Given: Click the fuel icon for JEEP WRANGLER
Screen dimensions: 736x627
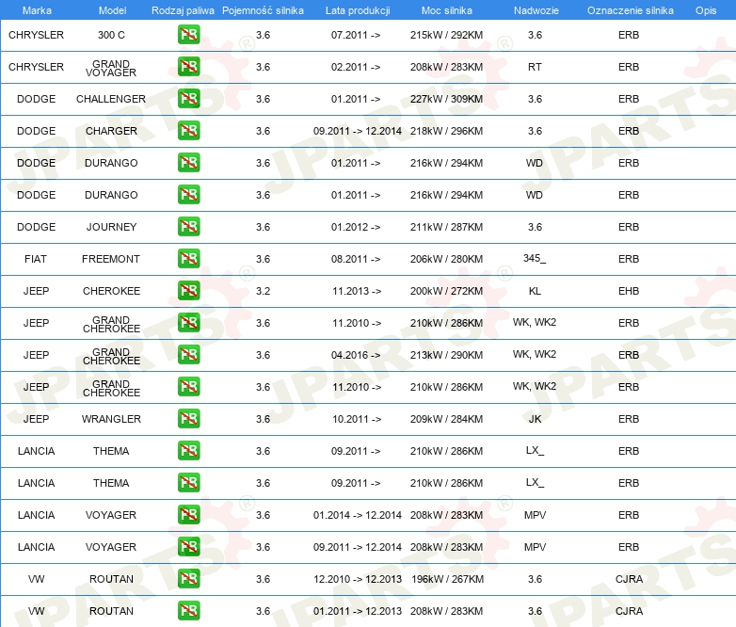Looking at the screenshot, I should (x=188, y=419).
